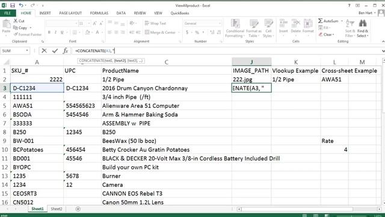385x217 pixels.
Task: Click inside the formula bar input
Action: point(226,51)
